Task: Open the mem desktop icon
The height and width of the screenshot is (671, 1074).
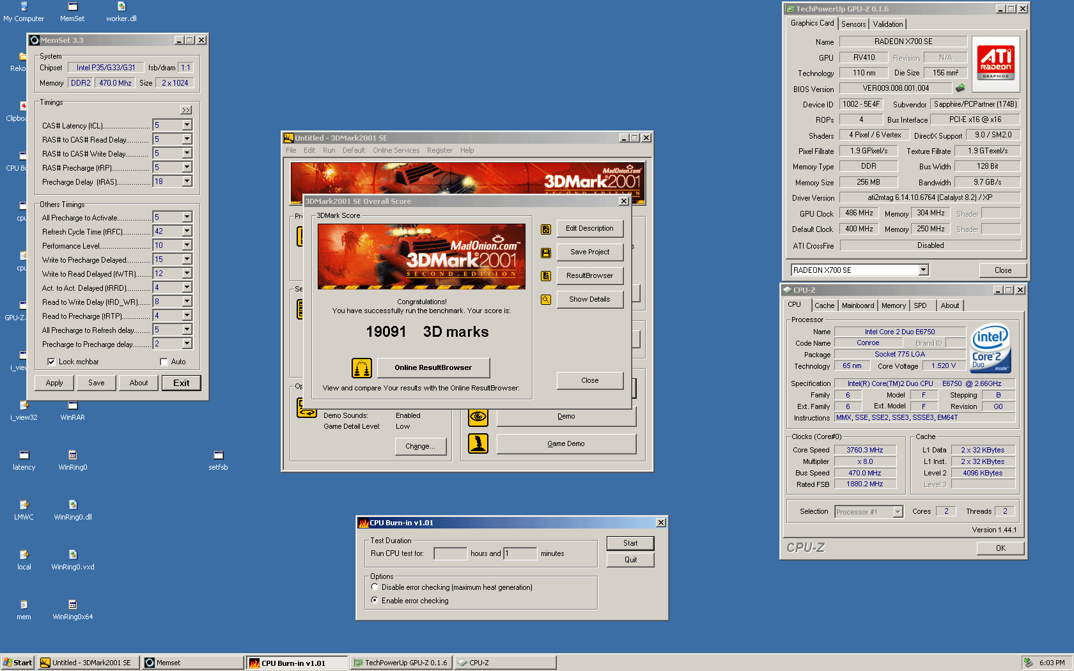Action: click(x=24, y=610)
